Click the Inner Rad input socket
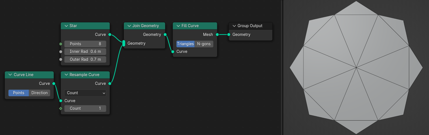 tap(61, 52)
